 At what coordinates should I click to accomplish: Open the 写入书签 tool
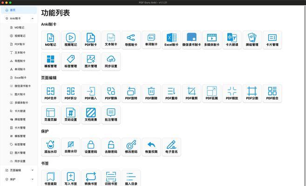coord(71,178)
